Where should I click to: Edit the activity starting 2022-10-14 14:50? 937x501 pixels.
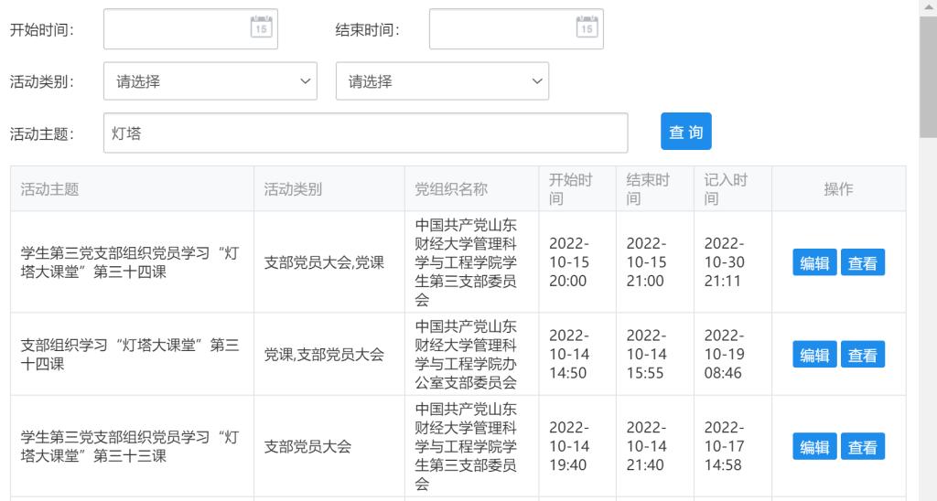pos(814,355)
